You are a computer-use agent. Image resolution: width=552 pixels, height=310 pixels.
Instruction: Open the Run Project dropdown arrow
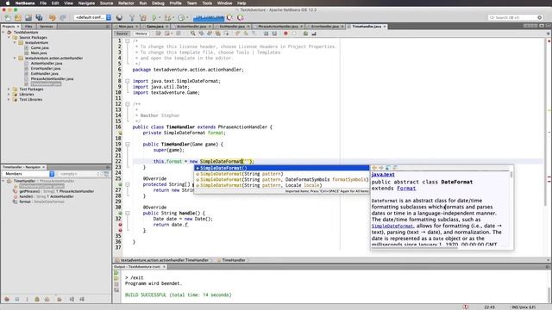tap(159, 17)
